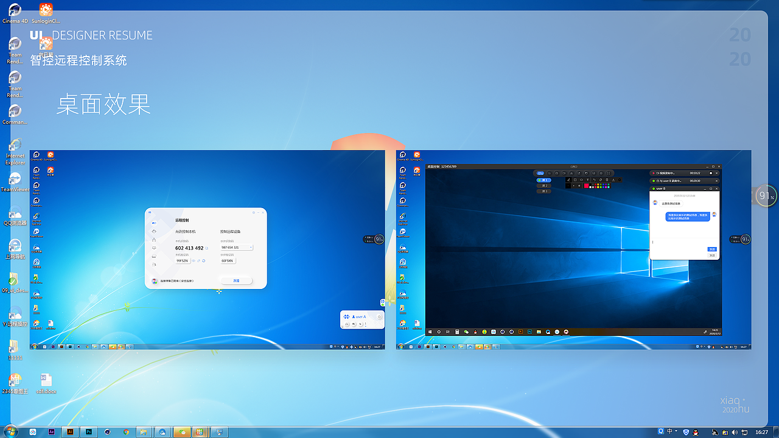
Task: Select the remote control sidebar icon
Action: coord(154,223)
